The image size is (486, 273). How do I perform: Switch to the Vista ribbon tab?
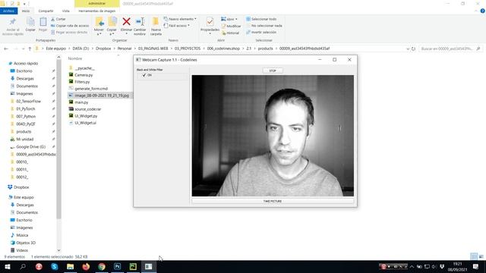coord(66,11)
